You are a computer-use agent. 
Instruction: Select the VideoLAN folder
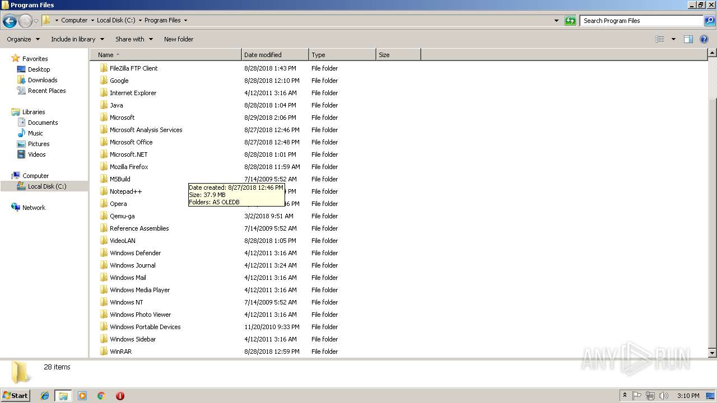(122, 241)
